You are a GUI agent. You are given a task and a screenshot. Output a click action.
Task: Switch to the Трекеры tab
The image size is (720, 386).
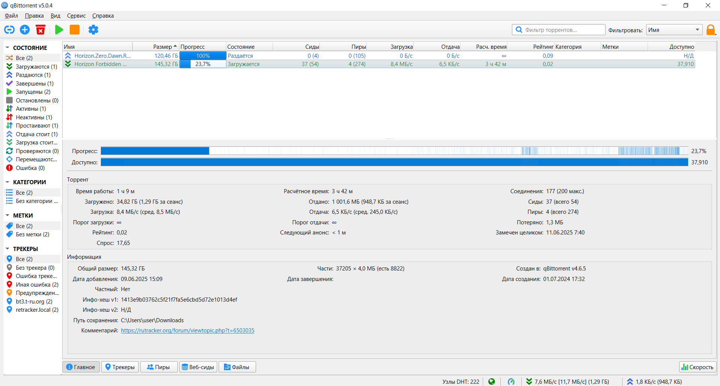[x=120, y=367]
